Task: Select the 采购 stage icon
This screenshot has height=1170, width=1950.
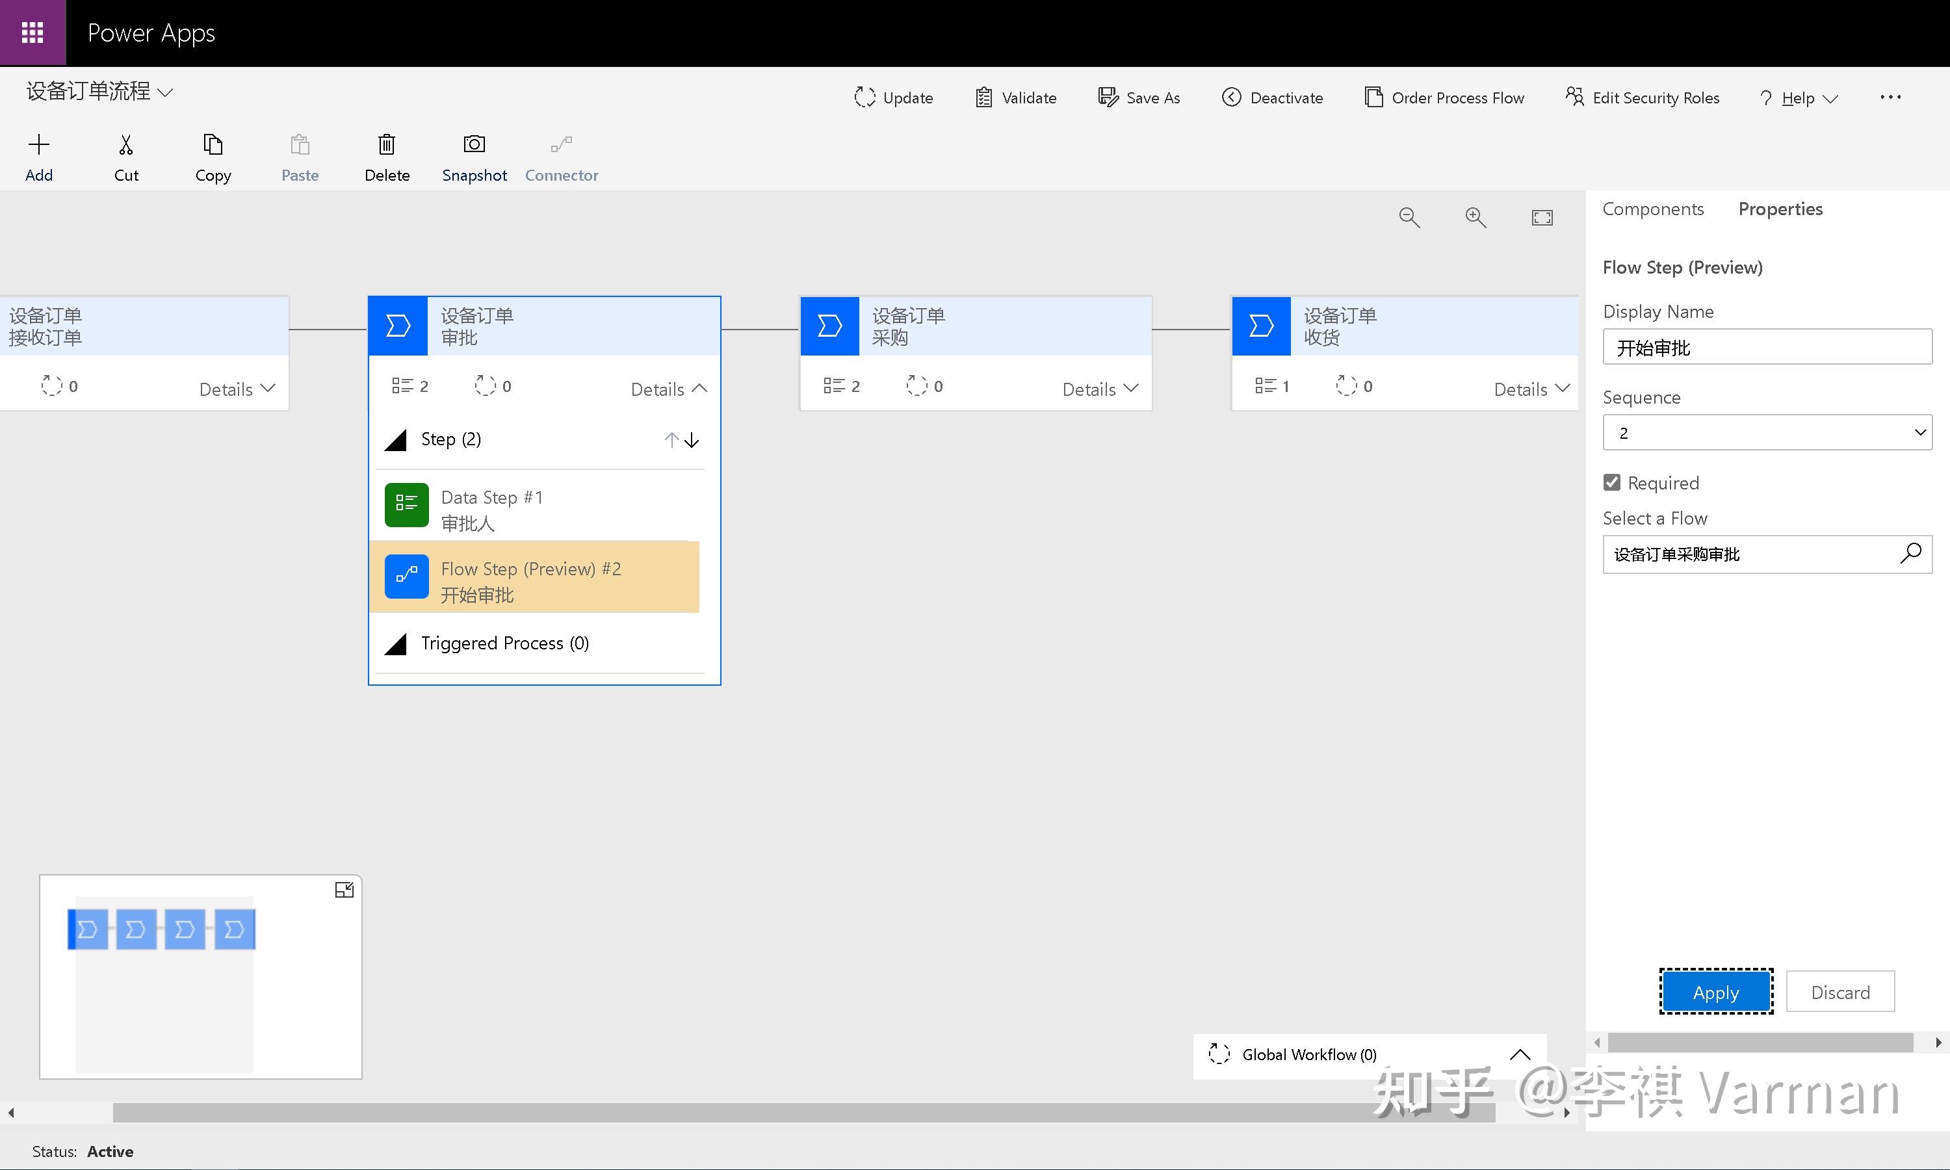Action: click(829, 326)
